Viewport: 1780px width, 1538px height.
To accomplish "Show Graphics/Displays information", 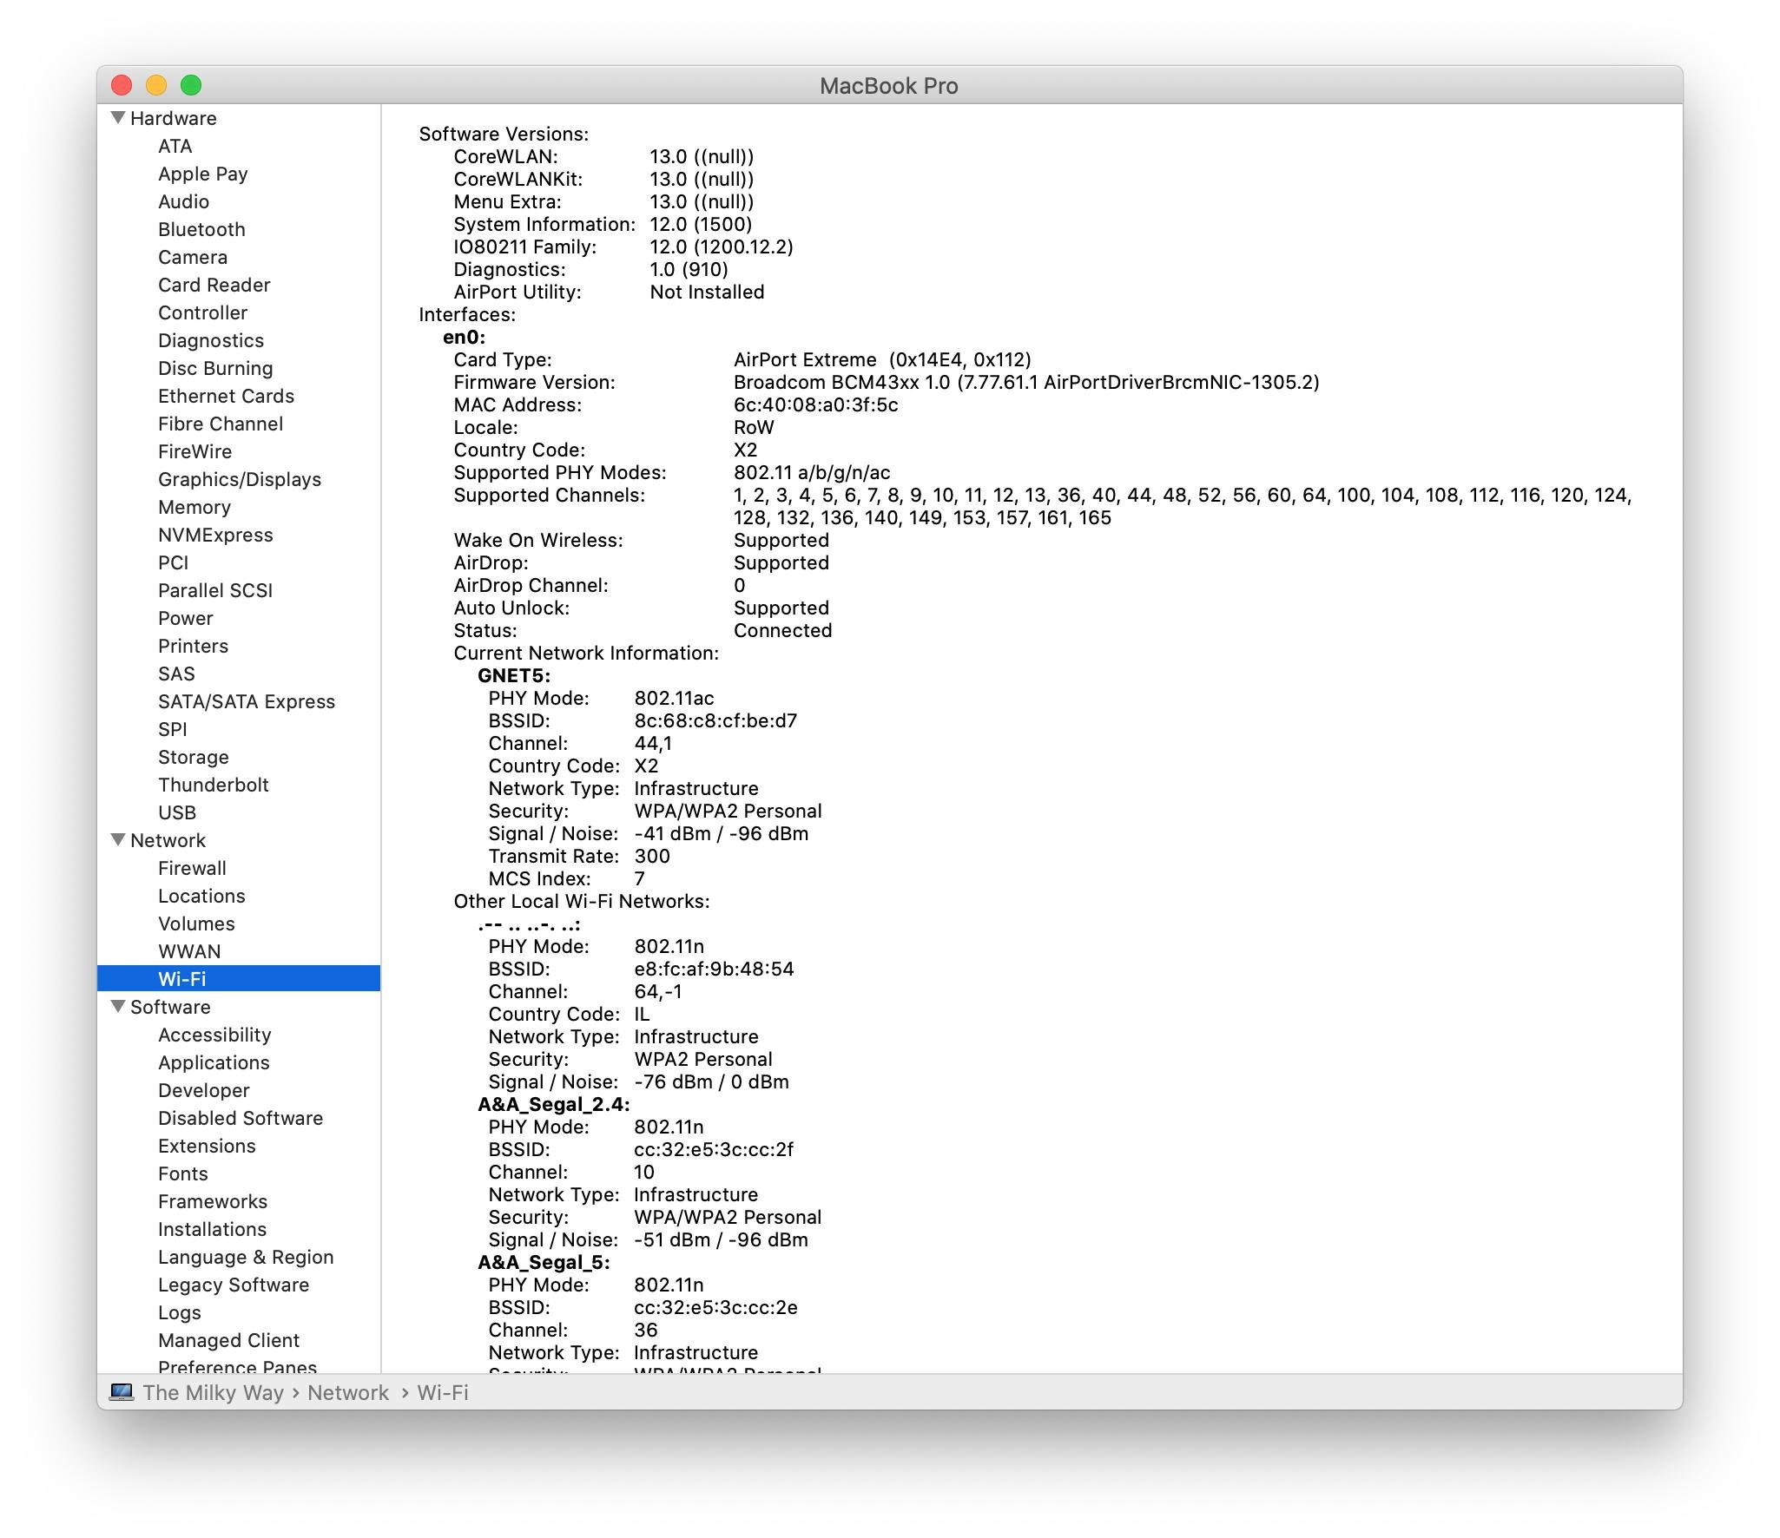I will pyautogui.click(x=240, y=479).
